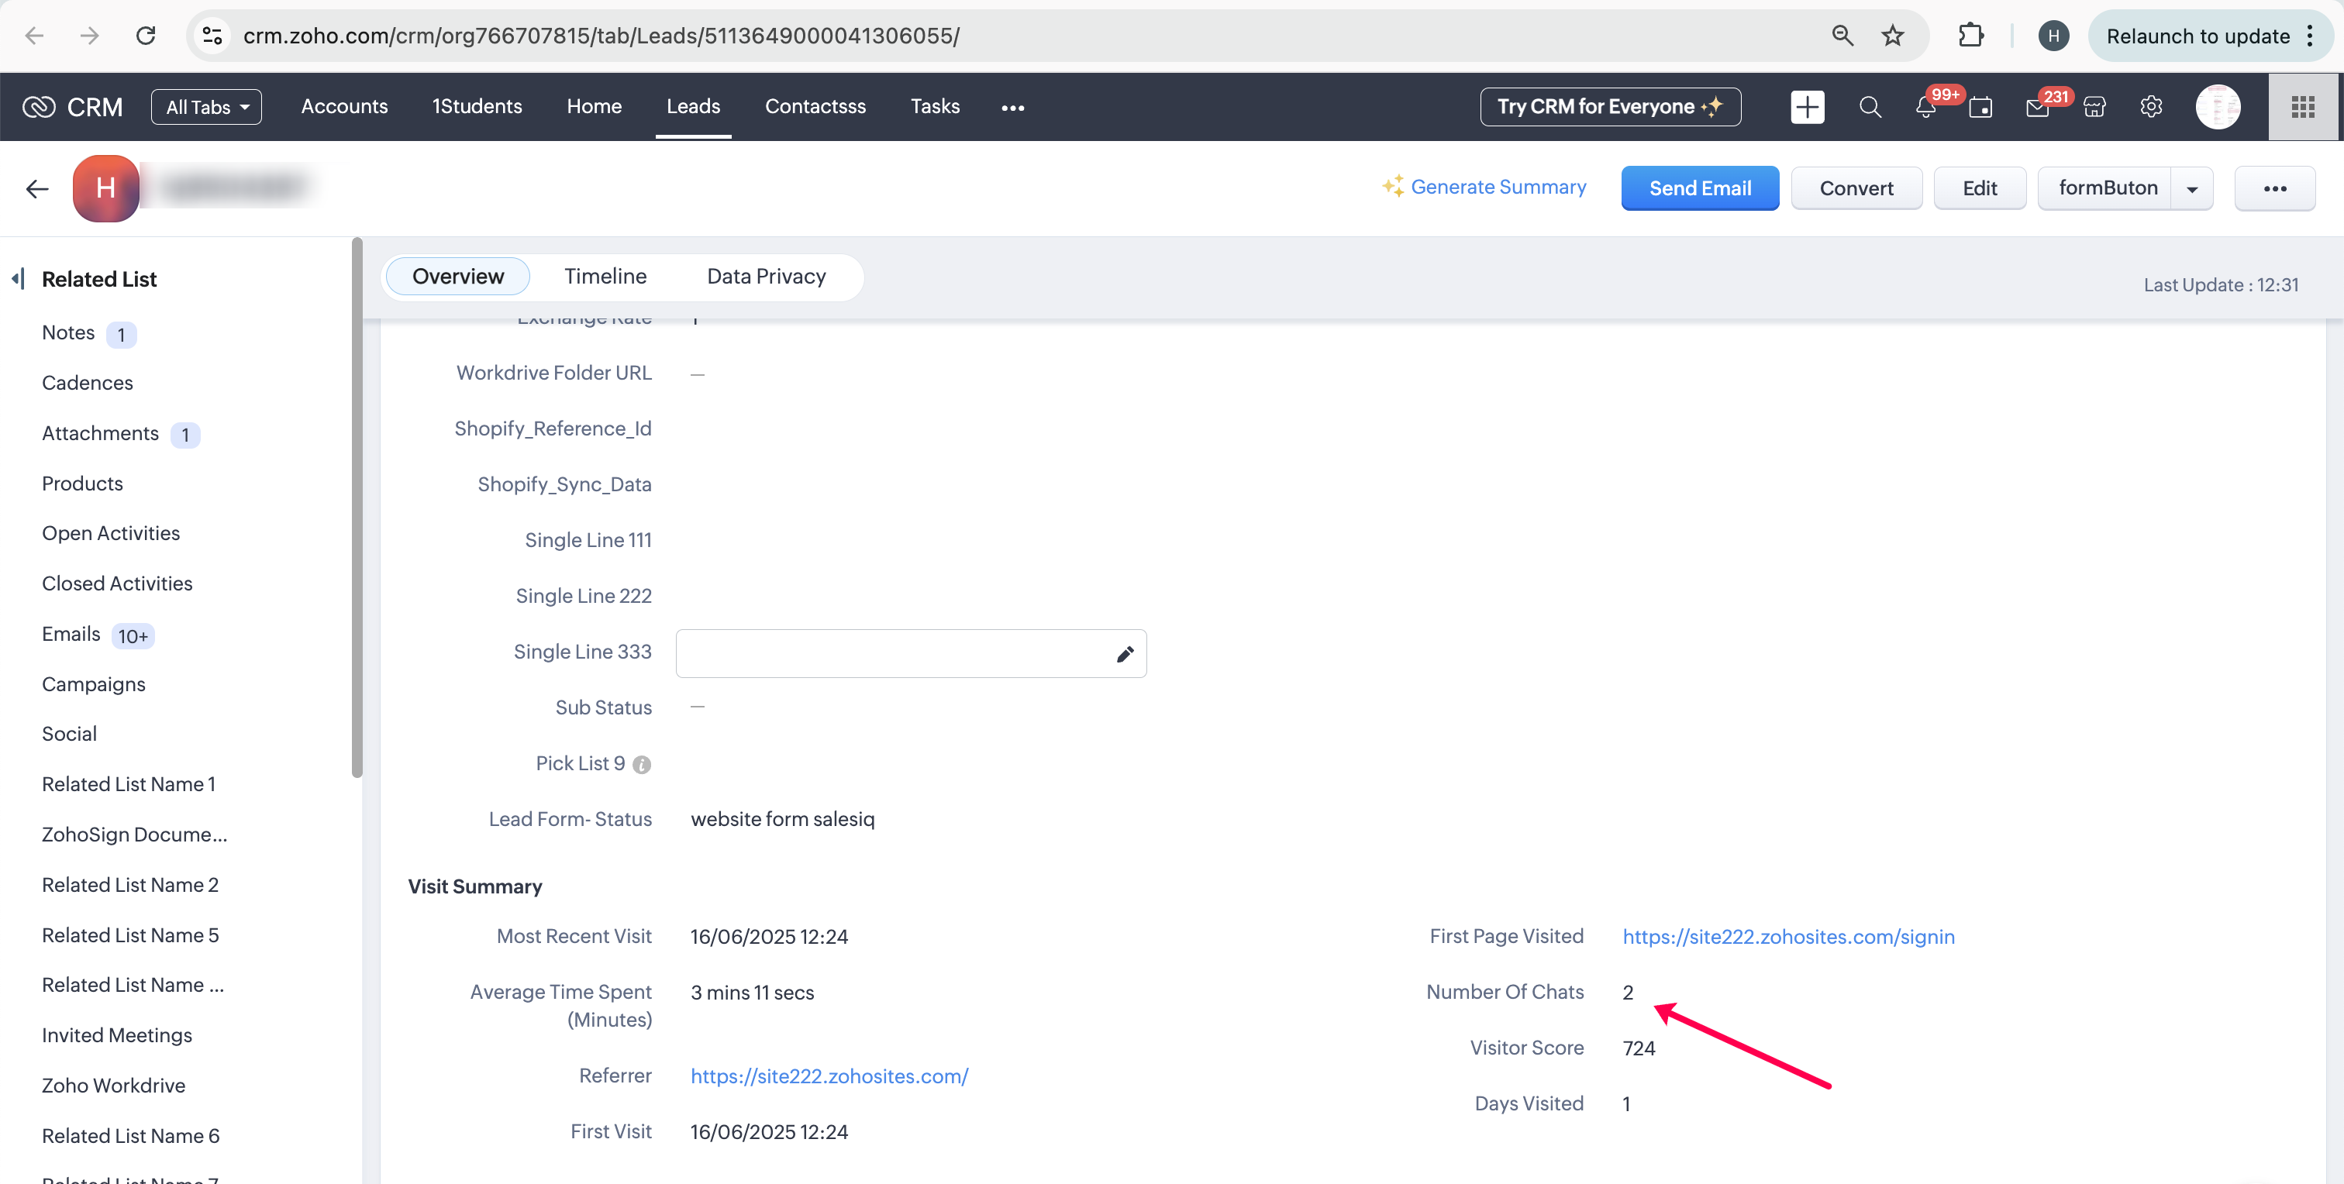Click the CRM search magnifier icon
Viewport: 2344px width, 1184px height.
pos(1870,107)
